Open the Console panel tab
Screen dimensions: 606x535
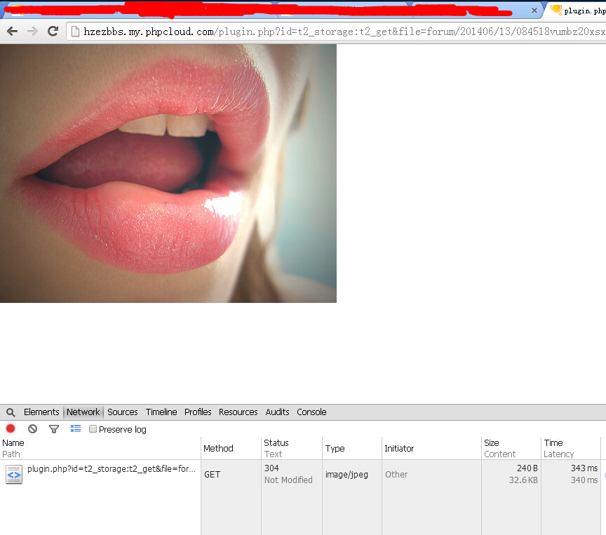311,412
